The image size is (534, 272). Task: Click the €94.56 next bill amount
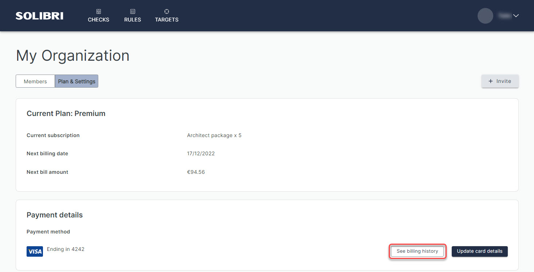click(x=196, y=172)
